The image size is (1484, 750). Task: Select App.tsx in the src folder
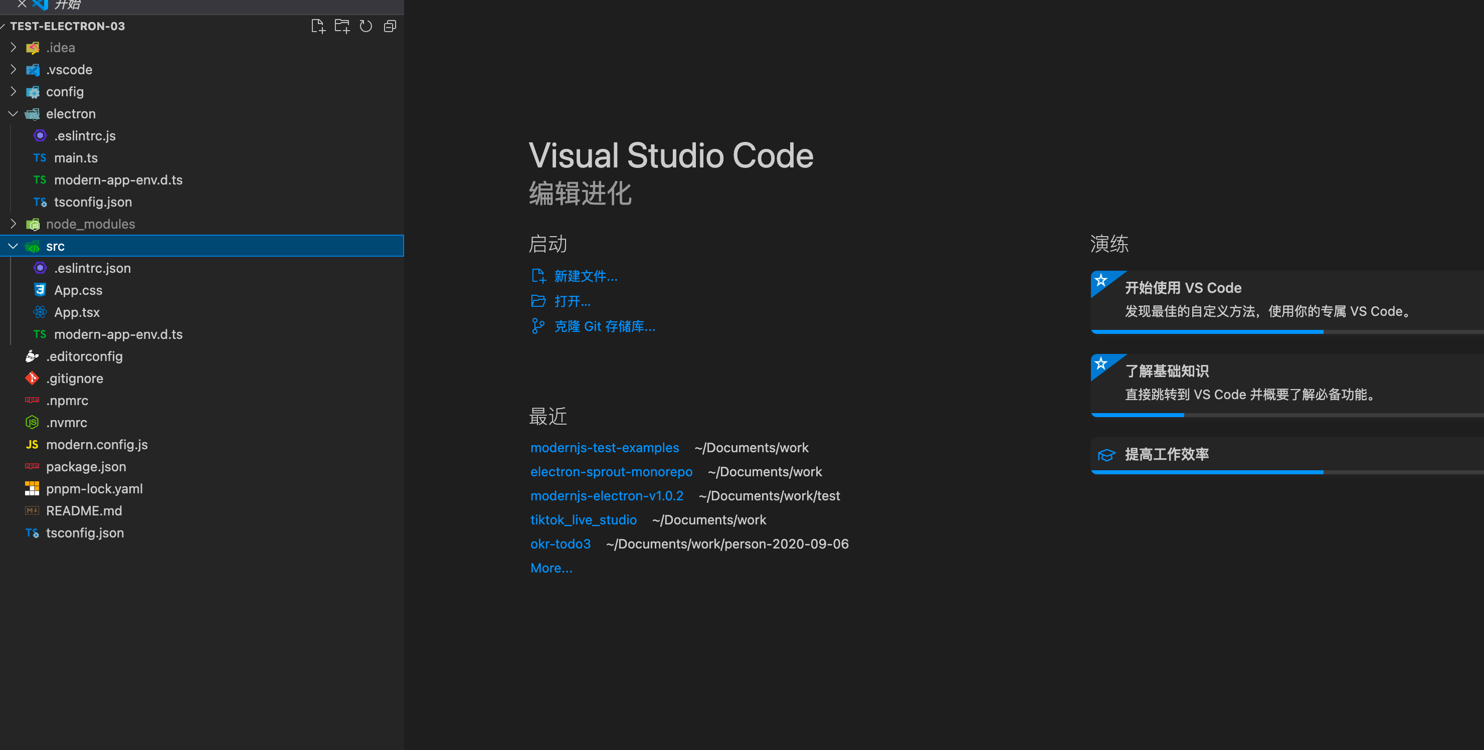point(76,312)
